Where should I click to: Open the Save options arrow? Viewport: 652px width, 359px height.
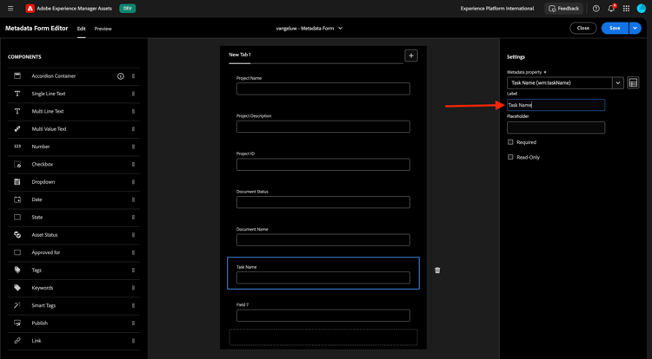tap(635, 29)
